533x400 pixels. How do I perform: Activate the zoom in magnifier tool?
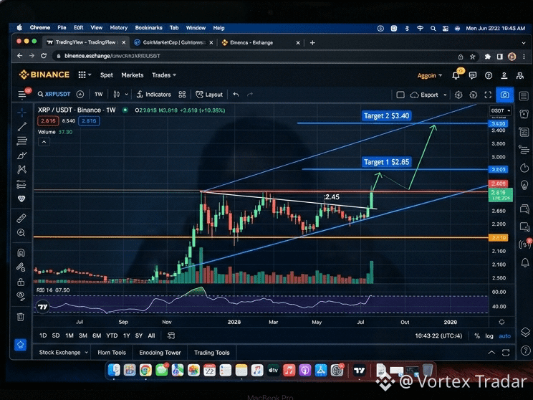21,233
